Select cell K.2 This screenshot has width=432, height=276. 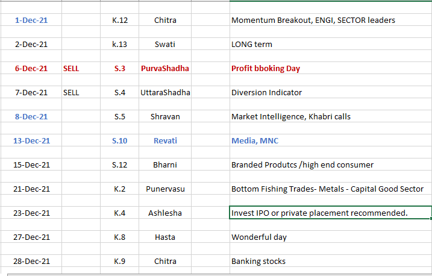(x=119, y=189)
